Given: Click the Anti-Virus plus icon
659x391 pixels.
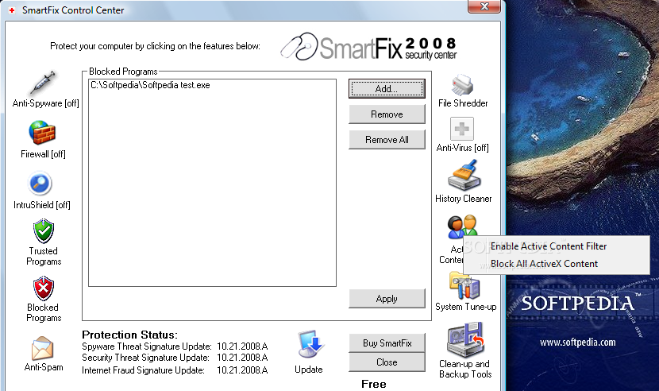Looking at the screenshot, I should point(462,129).
